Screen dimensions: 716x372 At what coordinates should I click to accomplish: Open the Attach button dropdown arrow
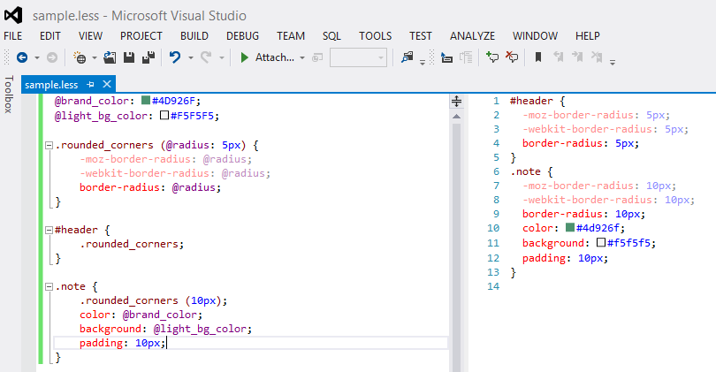tap(302, 57)
